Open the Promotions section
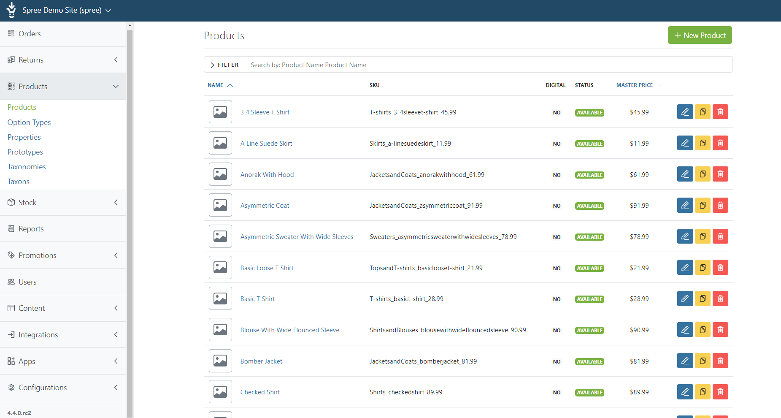Image resolution: width=781 pixels, height=418 pixels. point(37,255)
